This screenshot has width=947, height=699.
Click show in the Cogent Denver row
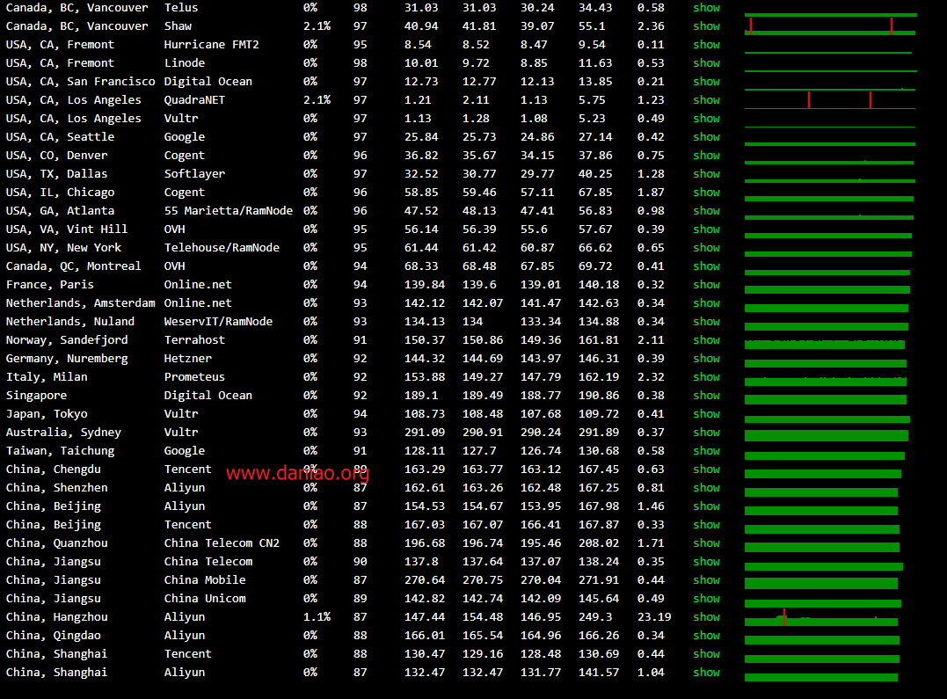(706, 156)
